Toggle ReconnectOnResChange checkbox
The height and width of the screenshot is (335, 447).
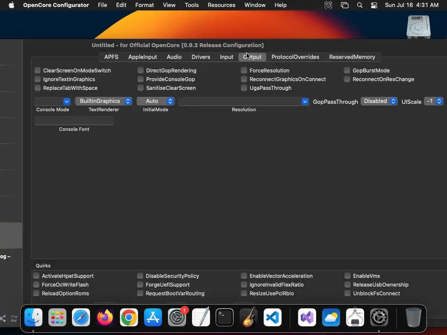[x=347, y=79]
